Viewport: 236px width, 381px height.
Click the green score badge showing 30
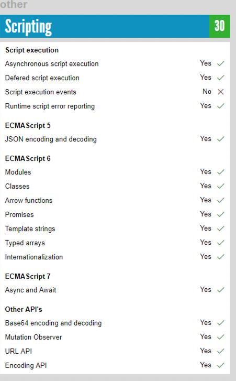pyautogui.click(x=219, y=26)
